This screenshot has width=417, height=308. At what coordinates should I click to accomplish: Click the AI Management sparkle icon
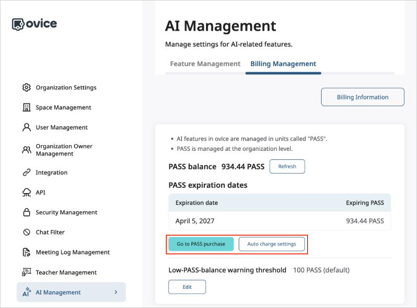coord(27,292)
